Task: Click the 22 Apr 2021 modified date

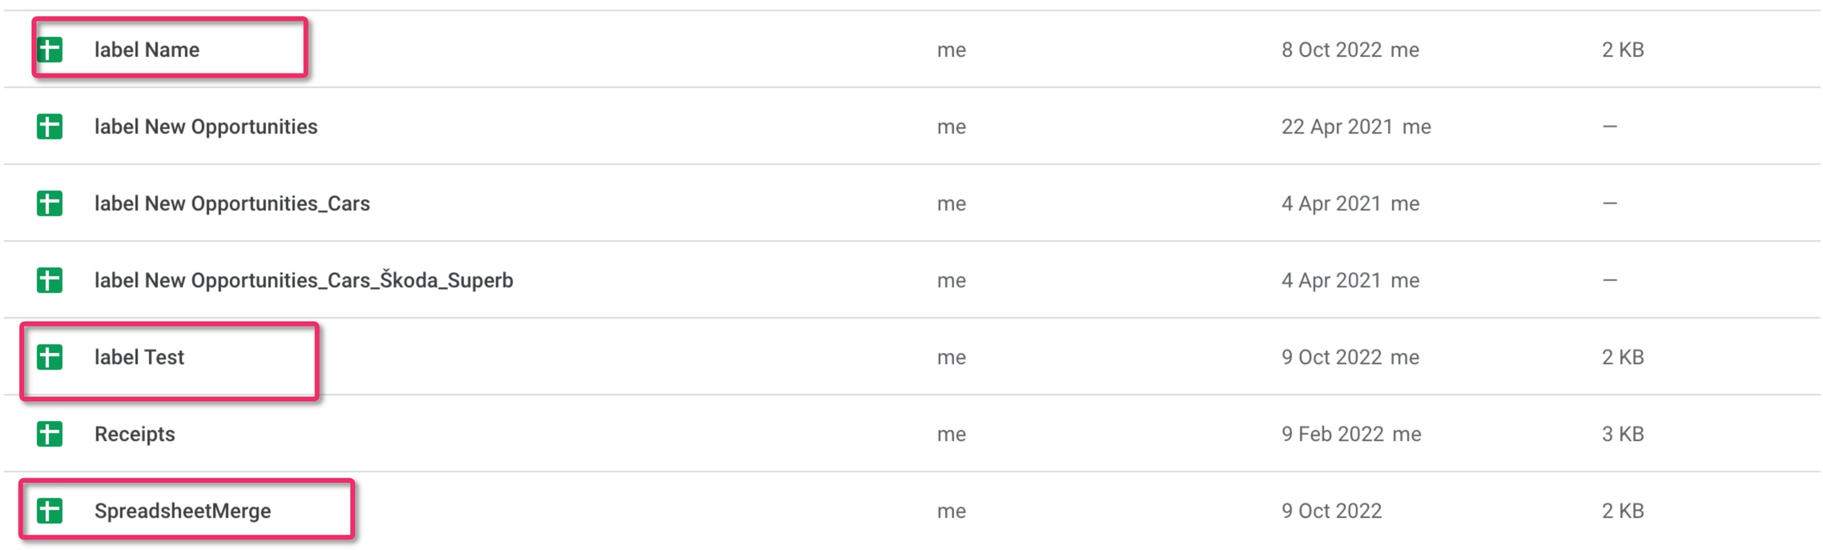Action: point(1337,127)
